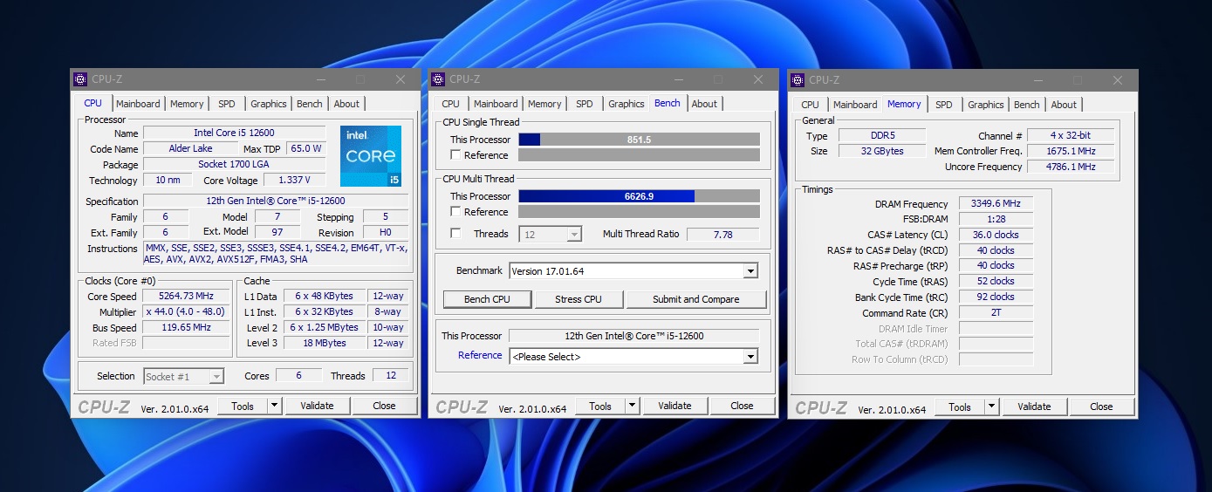Switch to Bench tab in the memory-timings window
This screenshot has height=492, width=1212.
coord(1027,105)
